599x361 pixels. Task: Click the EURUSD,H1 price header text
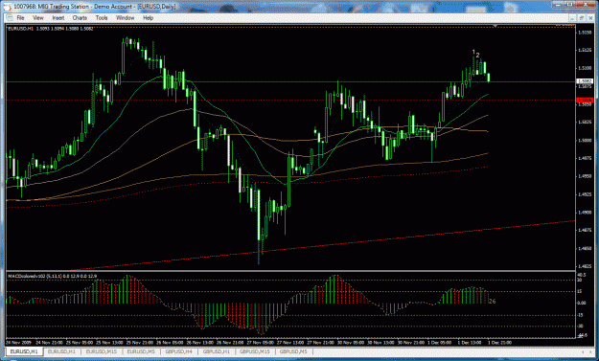tap(51, 29)
